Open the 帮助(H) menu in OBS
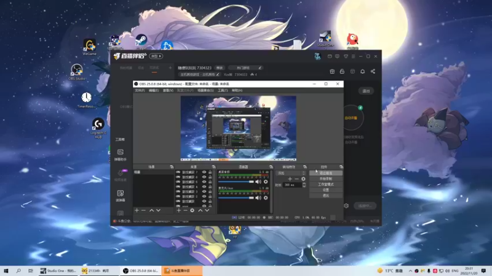Screen dimensions: 492x276 237,90
